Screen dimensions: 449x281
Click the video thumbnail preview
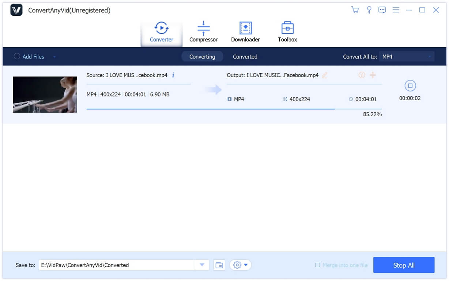pos(45,94)
